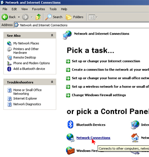Toggle the Folders pane toolbar button

pyautogui.click(x=74, y=17)
